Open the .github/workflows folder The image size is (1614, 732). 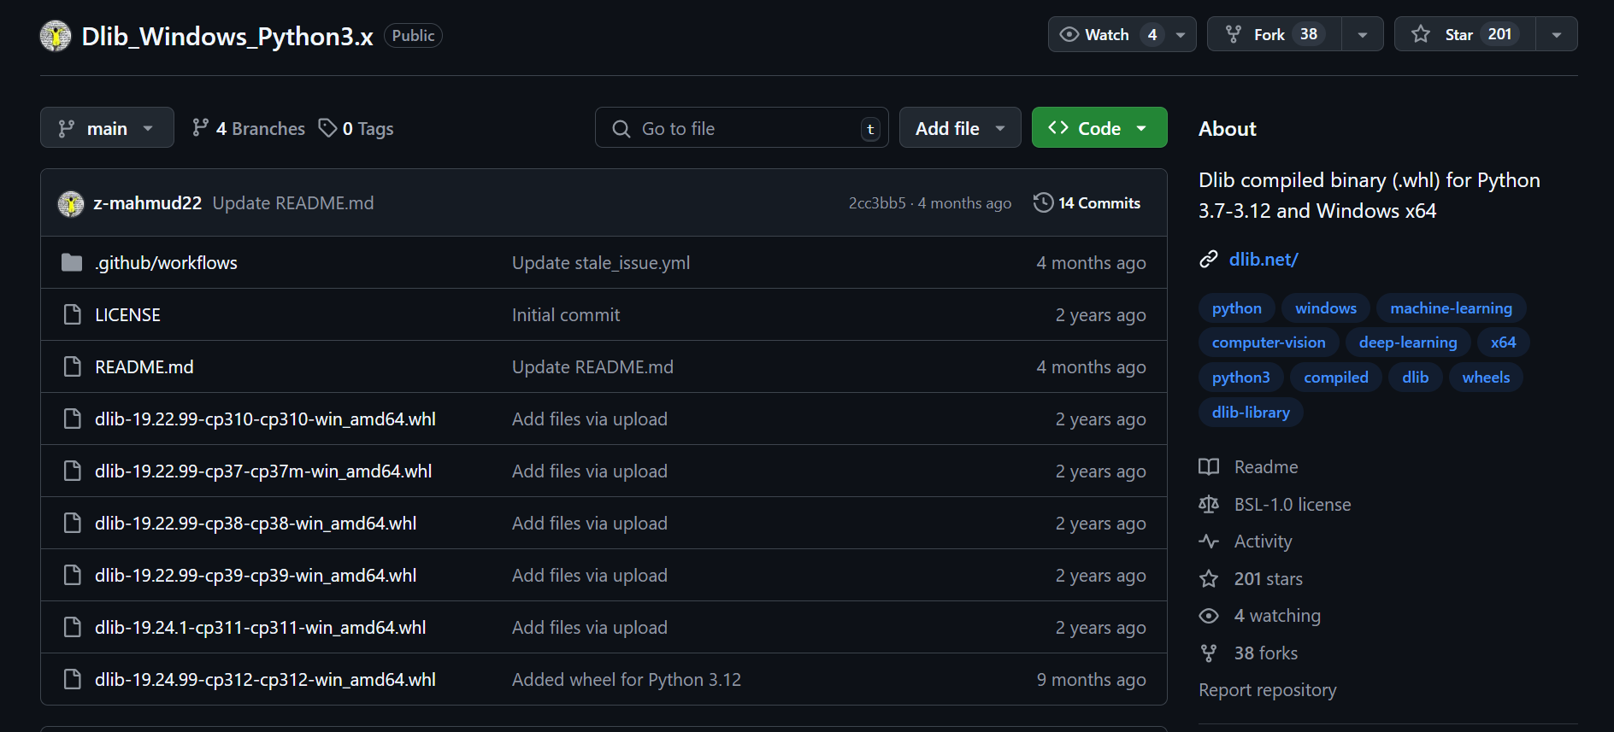point(166,263)
